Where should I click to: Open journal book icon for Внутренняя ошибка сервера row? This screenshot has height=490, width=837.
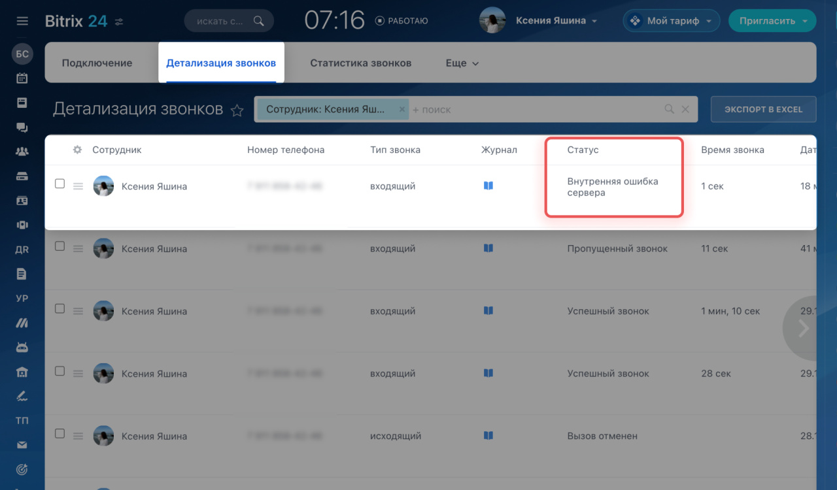click(x=488, y=186)
